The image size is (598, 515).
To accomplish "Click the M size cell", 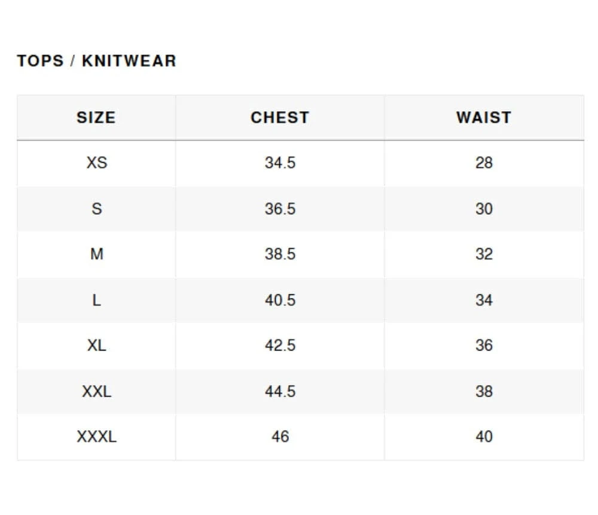I will [x=96, y=254].
